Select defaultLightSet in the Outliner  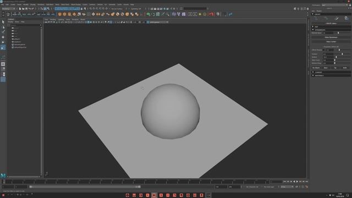(19, 45)
